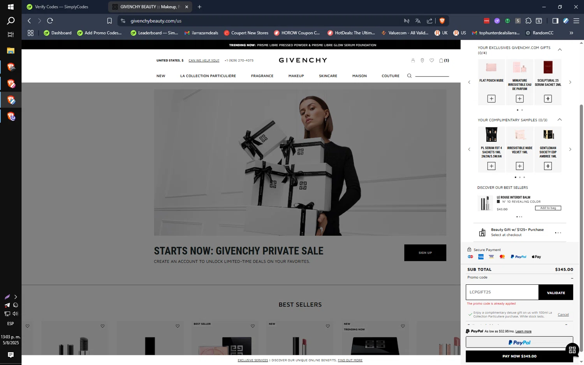Click the Sign Up button
Screen dimensions: 584x365
click(x=425, y=253)
